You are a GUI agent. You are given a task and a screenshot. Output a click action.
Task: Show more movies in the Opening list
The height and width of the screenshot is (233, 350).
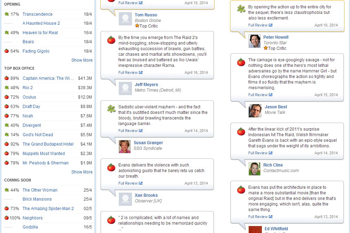(82, 60)
